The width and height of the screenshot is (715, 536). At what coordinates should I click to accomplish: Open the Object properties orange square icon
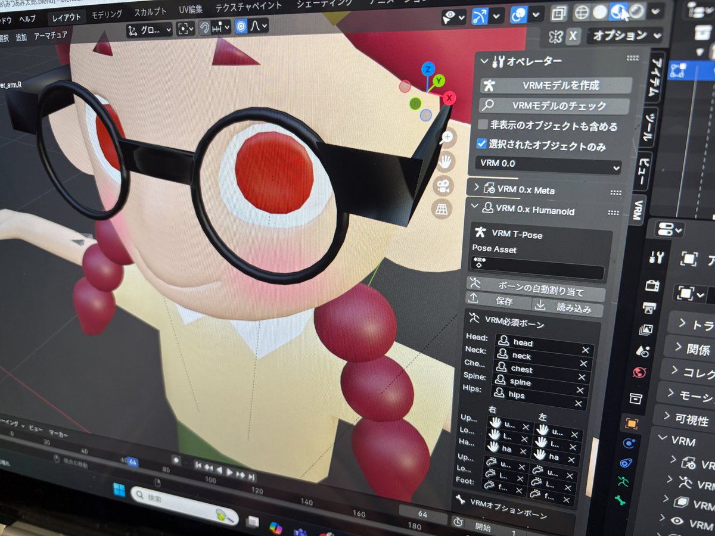631,423
